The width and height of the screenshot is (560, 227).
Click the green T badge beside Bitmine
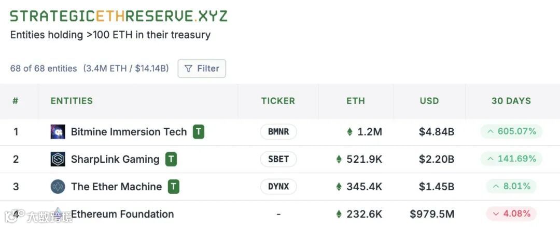(x=199, y=132)
